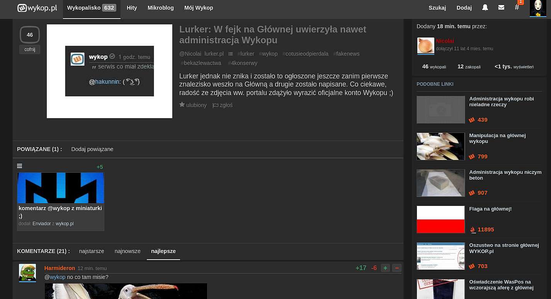Downvote Harmideron's comment with minus button
The width and height of the screenshot is (551, 299).
(397, 268)
